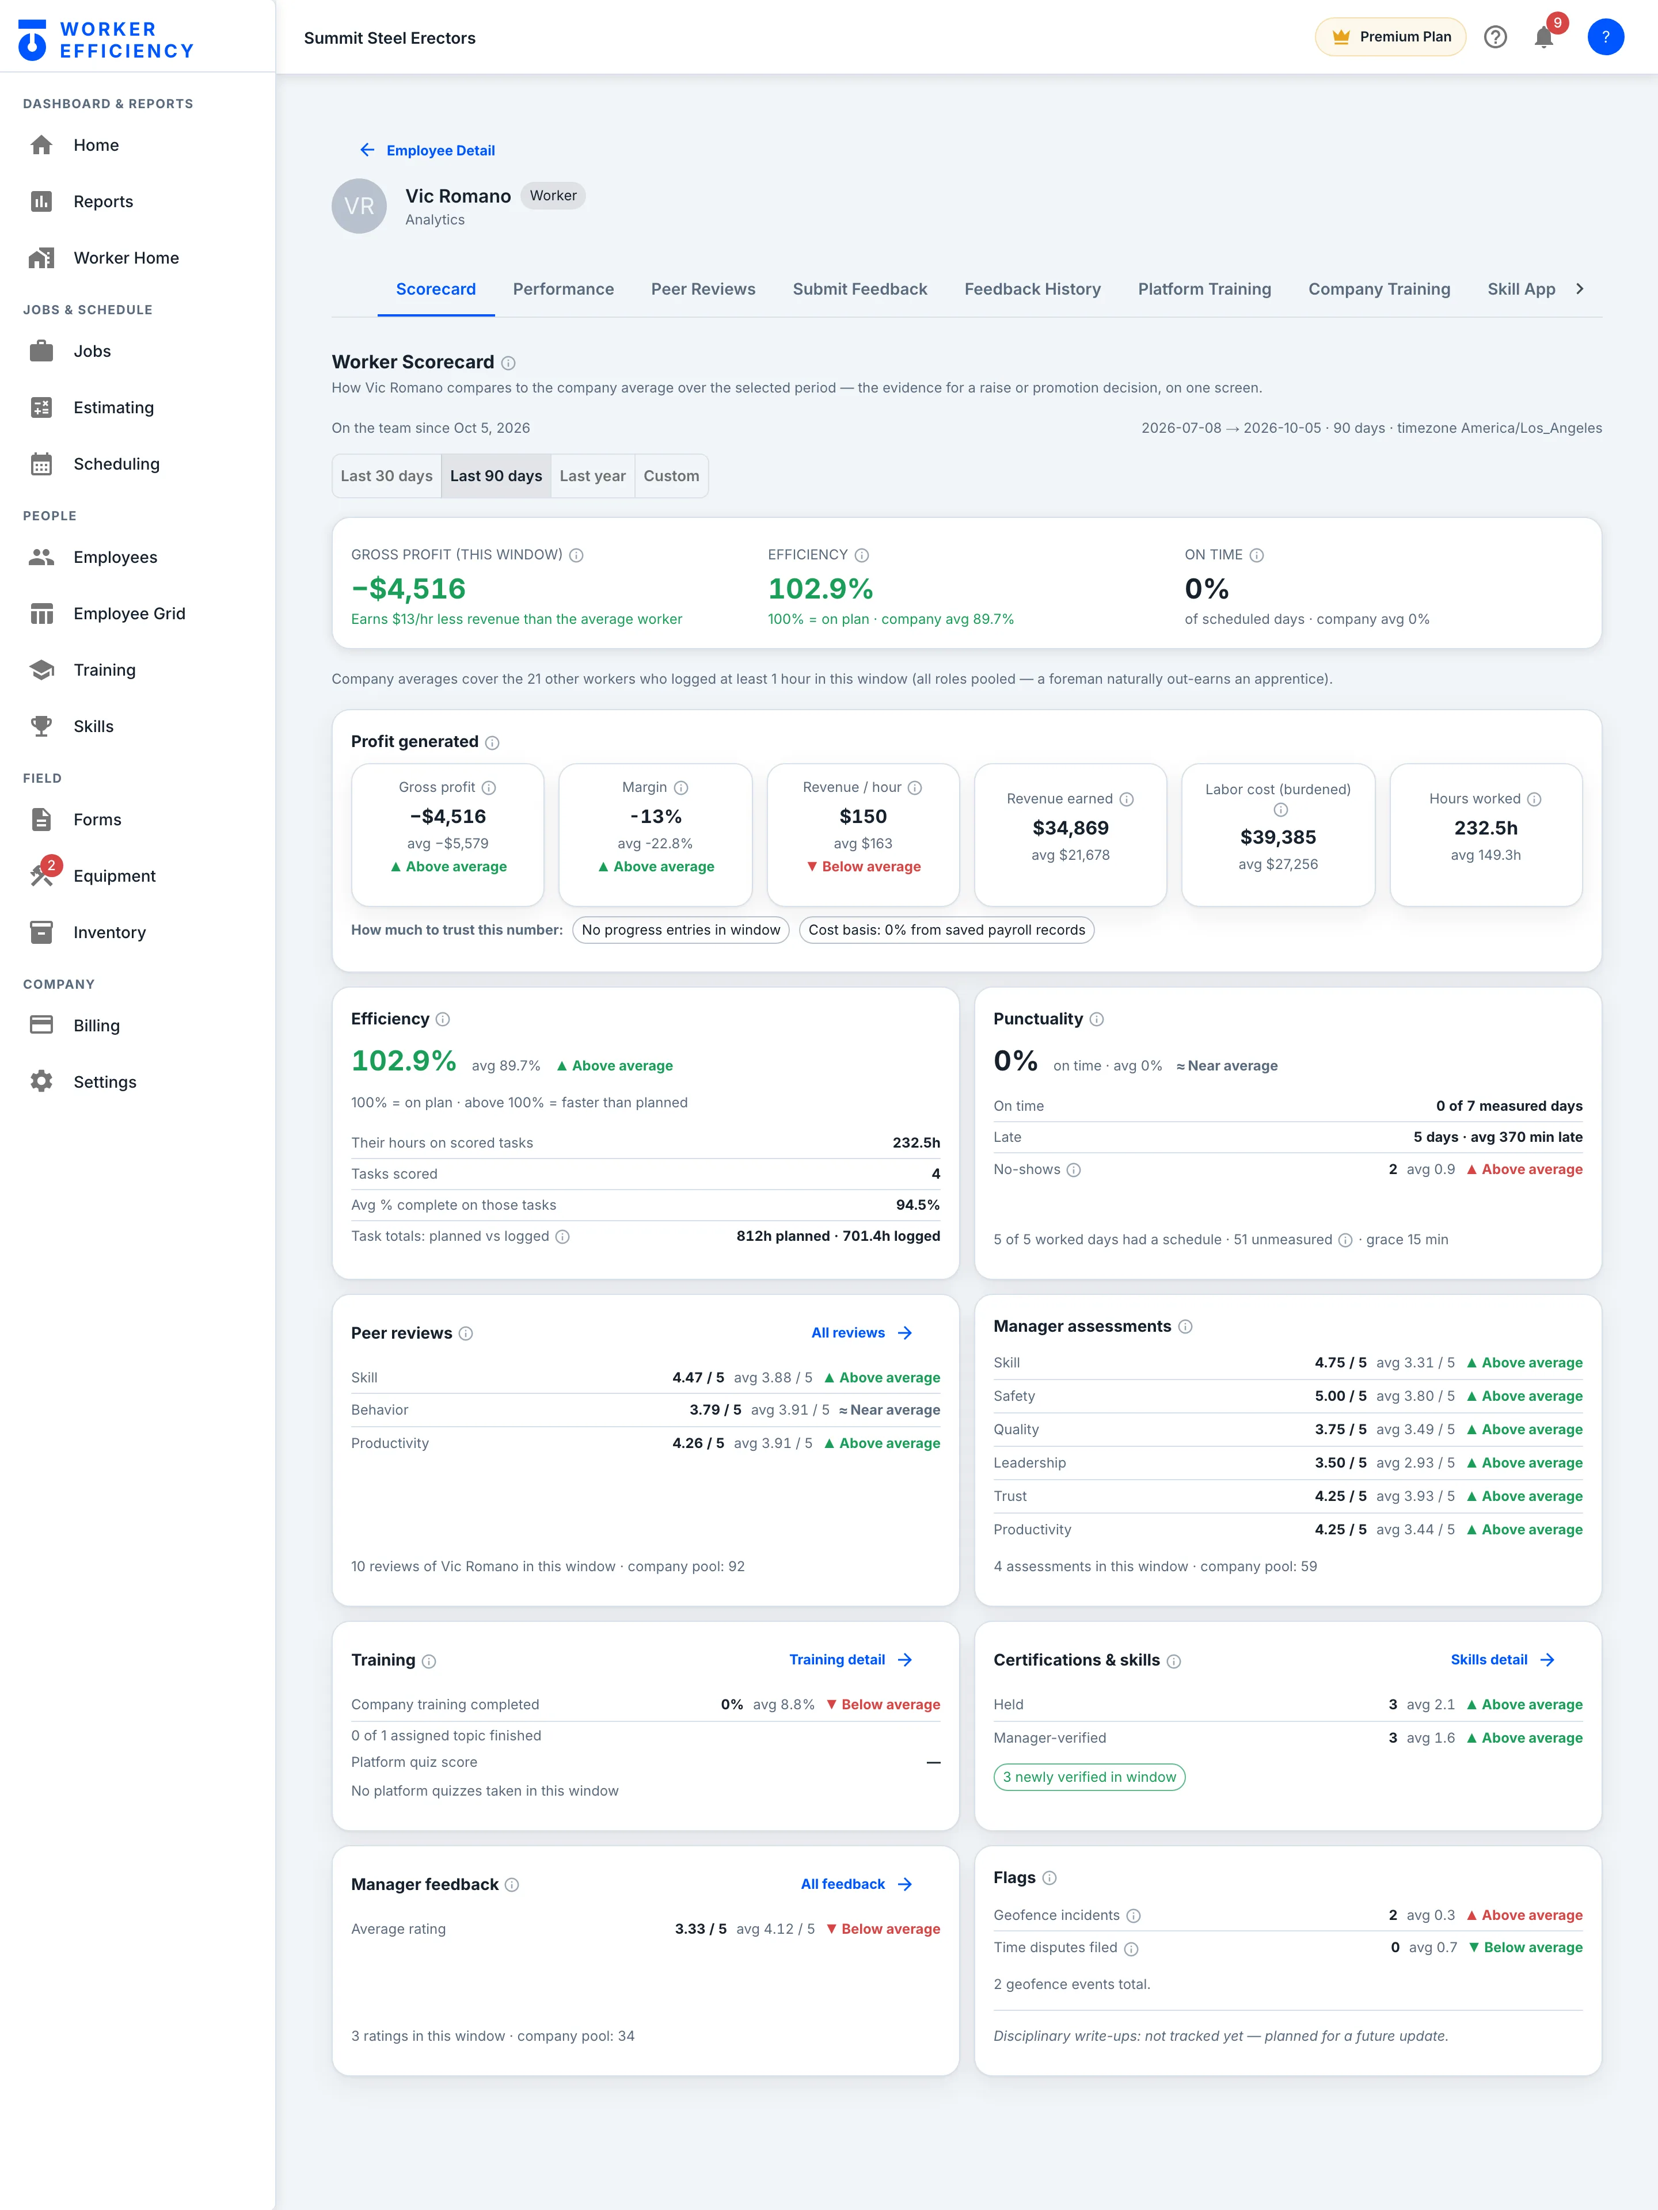Click the Certifications & skills info icon
This screenshot has width=1658, height=2210.
click(x=1174, y=1662)
